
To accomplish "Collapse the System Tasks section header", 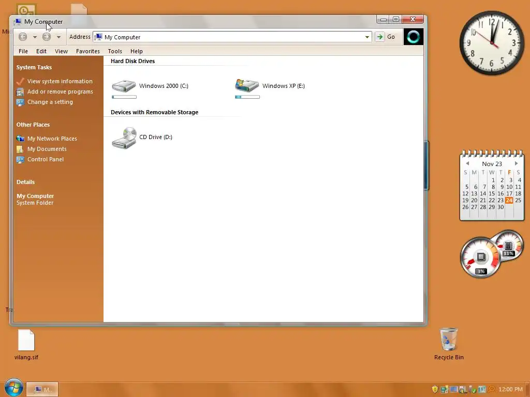I will (34, 67).
